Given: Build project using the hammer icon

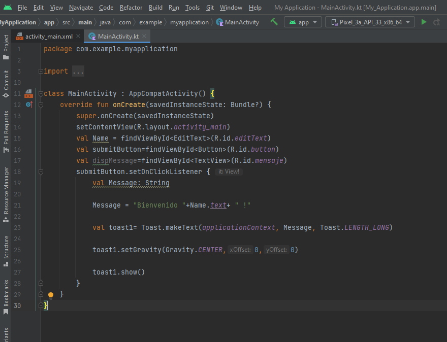Looking at the screenshot, I should (x=273, y=22).
